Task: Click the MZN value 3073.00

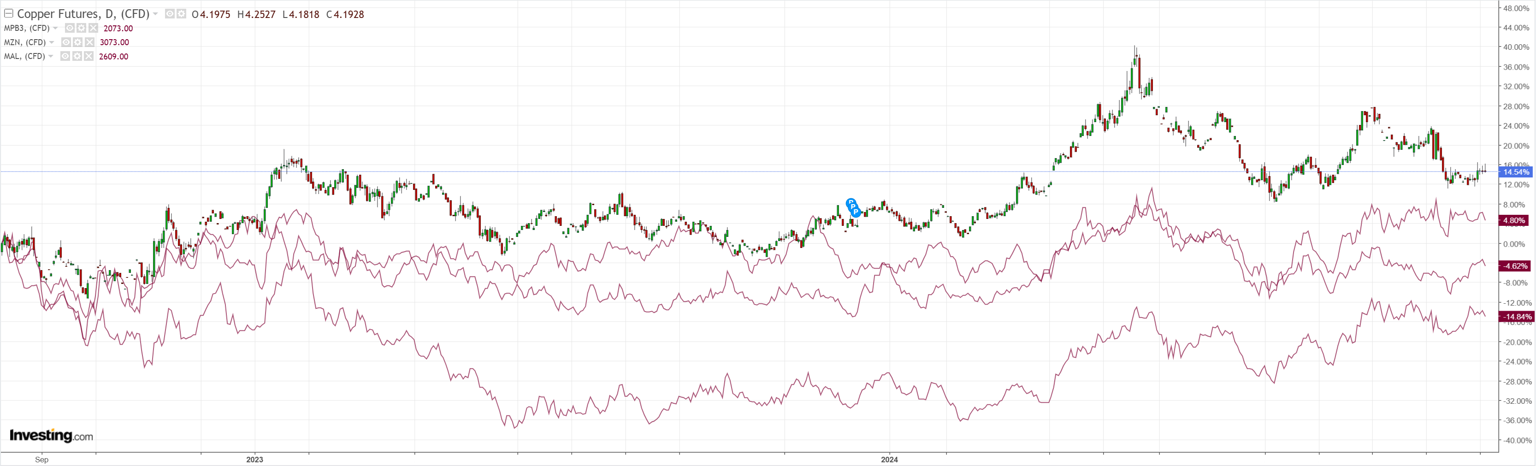Action: click(x=114, y=42)
